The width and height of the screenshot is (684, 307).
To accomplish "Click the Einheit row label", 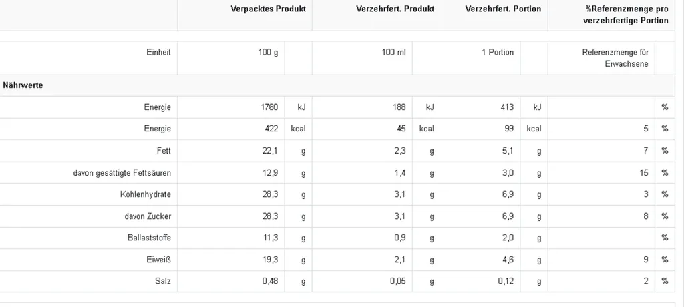I will (159, 52).
